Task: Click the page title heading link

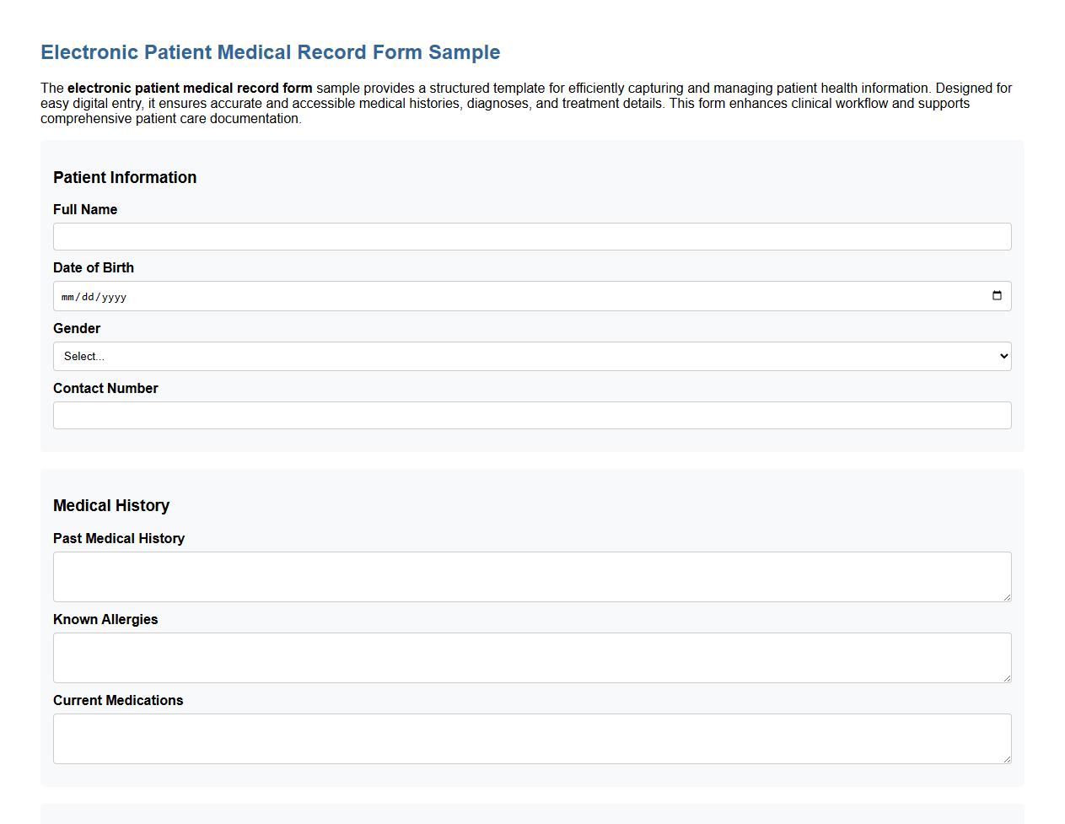Action: coord(270,52)
